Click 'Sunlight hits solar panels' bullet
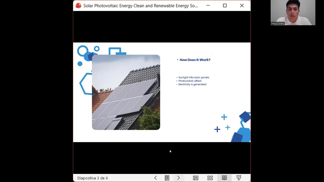The image size is (324, 182). pyautogui.click(x=194, y=77)
